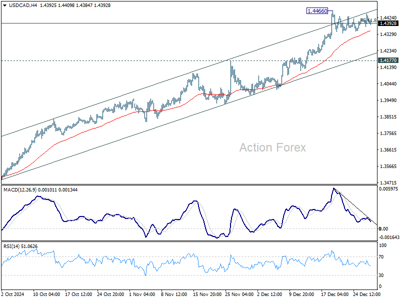Screen dimensions: 400x300
Task: Click the 2 Dec 12:00 time axis label
Action: (269, 294)
